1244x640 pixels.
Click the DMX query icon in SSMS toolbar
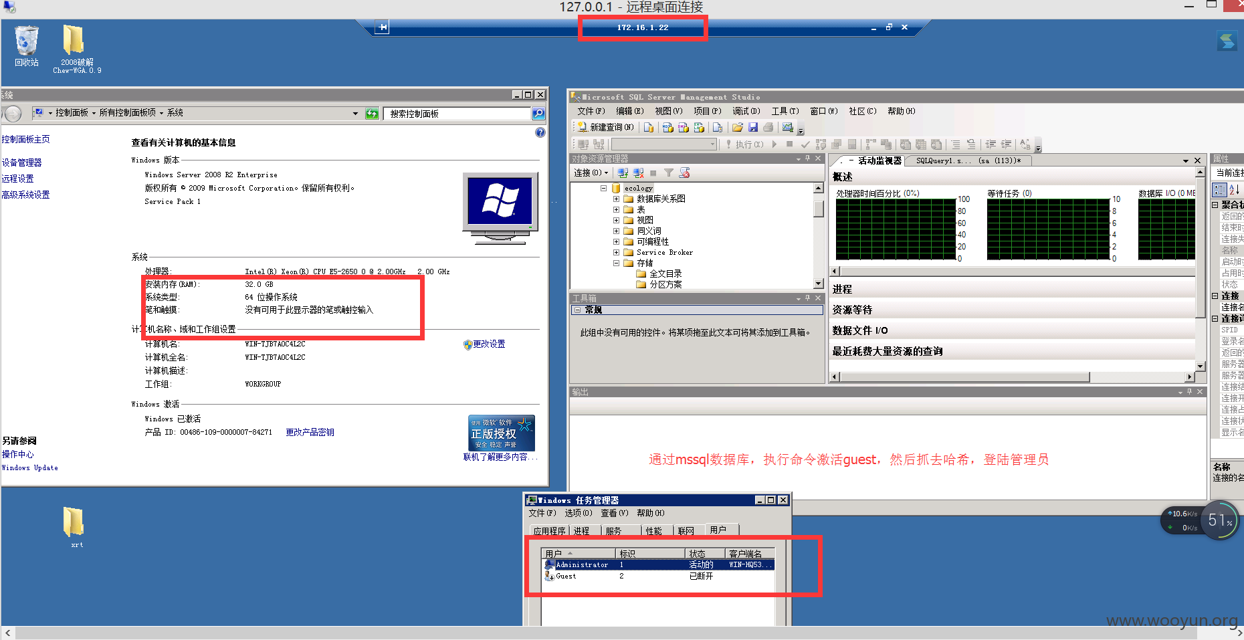[683, 127]
